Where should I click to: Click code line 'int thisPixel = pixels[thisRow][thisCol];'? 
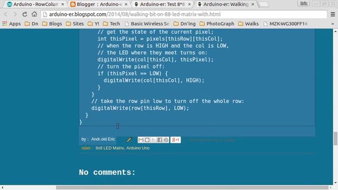[160, 39]
